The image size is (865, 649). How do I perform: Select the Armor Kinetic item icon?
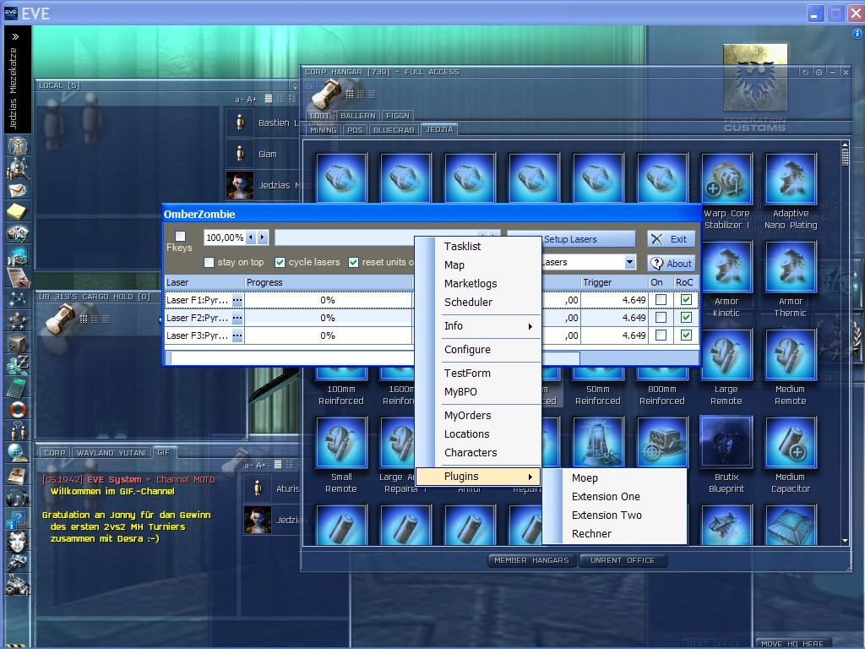tap(726, 267)
